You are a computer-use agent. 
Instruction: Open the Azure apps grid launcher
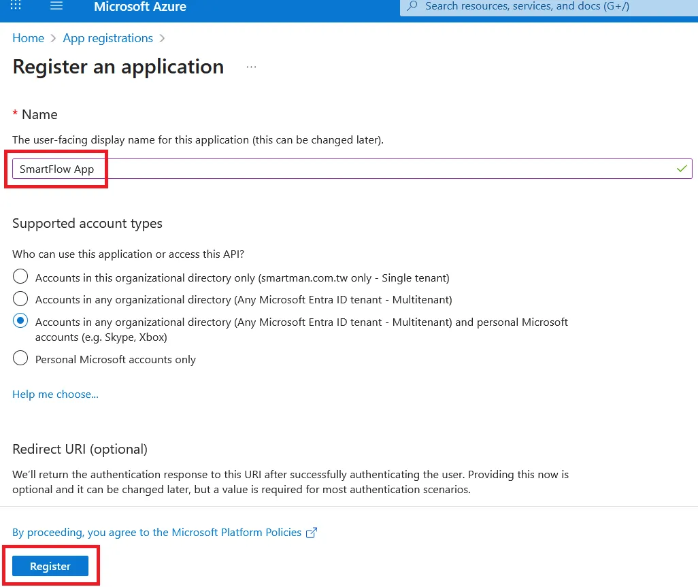coord(16,5)
